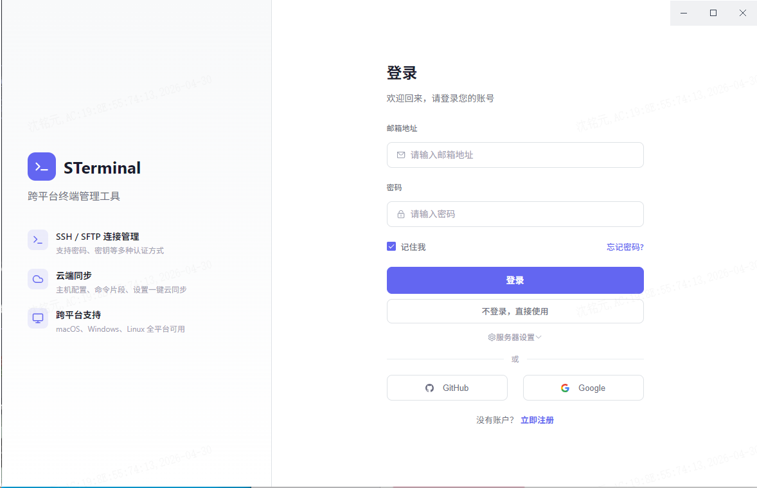Click the STerminal logo icon
The image size is (757, 488).
[42, 167]
